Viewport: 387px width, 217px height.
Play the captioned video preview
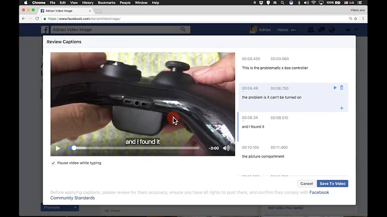[58, 148]
